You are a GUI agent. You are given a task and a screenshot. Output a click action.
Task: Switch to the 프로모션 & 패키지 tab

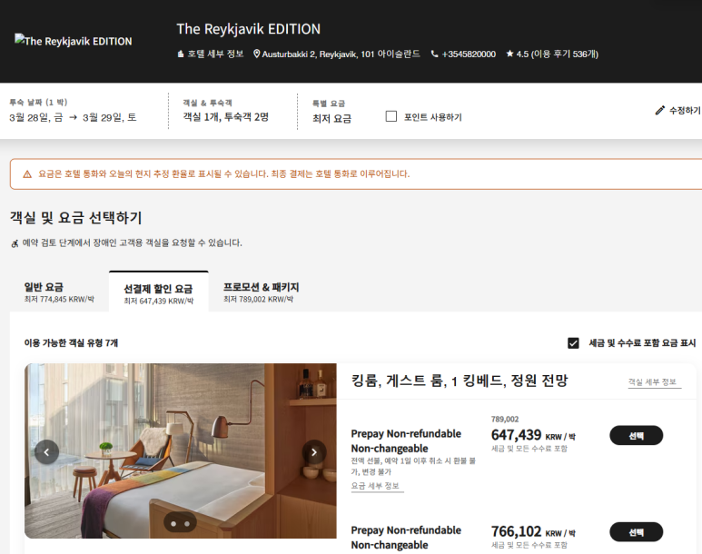tap(261, 292)
